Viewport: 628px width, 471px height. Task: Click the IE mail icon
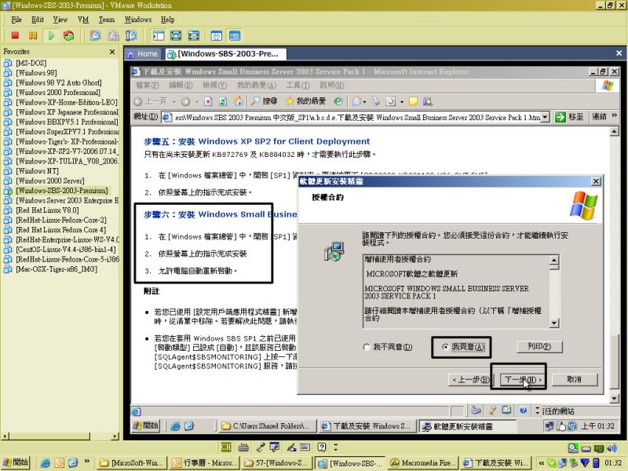pos(357,102)
